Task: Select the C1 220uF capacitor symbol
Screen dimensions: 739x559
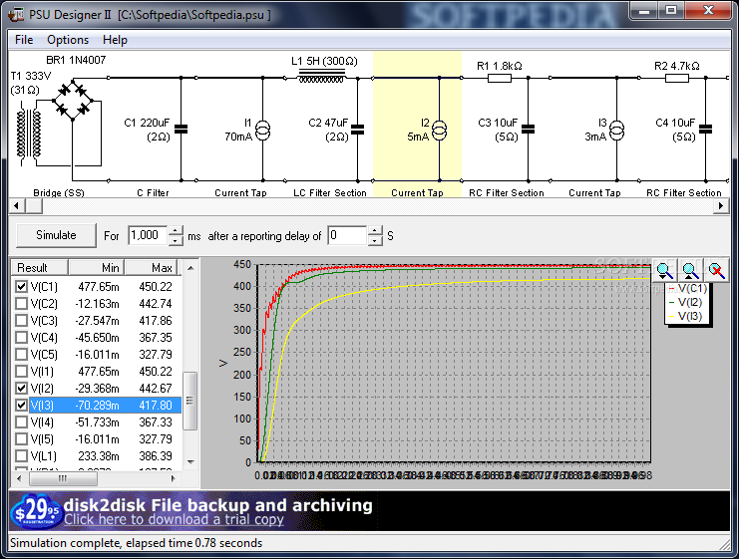Action: click(x=181, y=129)
